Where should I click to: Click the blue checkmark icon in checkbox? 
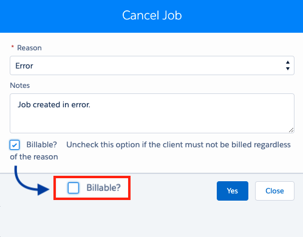(x=15, y=145)
